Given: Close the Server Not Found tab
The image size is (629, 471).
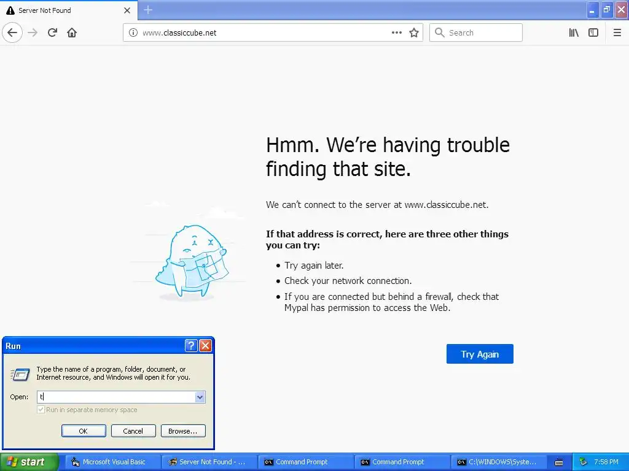Looking at the screenshot, I should [x=127, y=10].
